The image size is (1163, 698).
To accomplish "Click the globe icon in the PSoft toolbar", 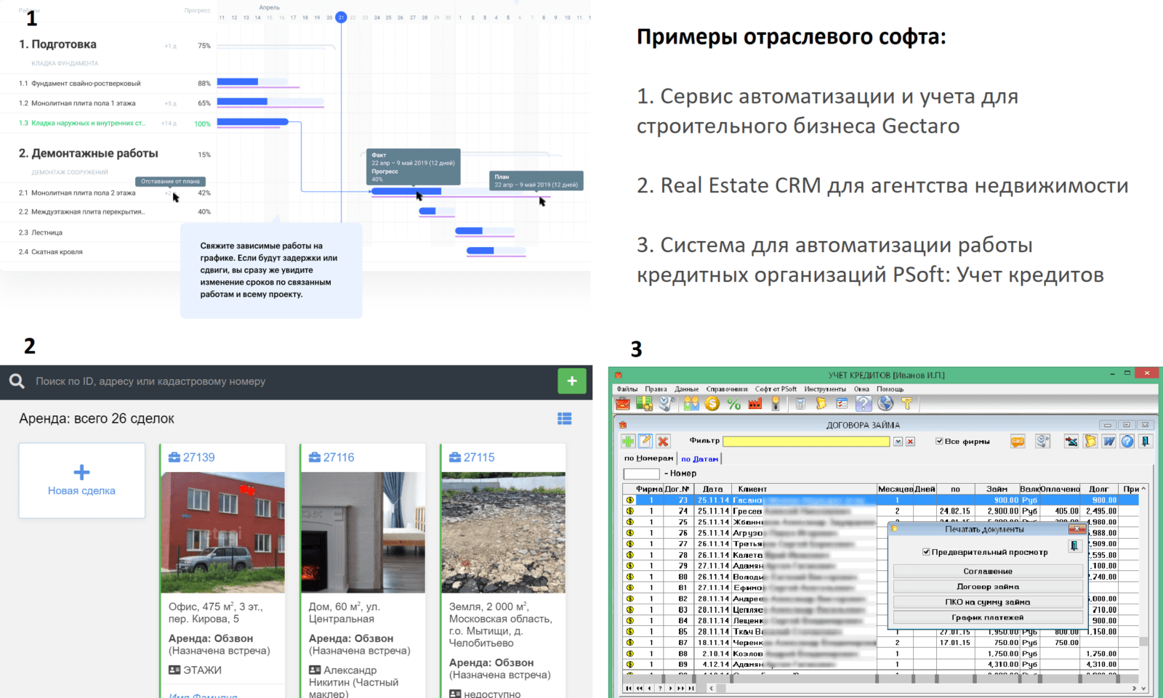I will tap(885, 405).
